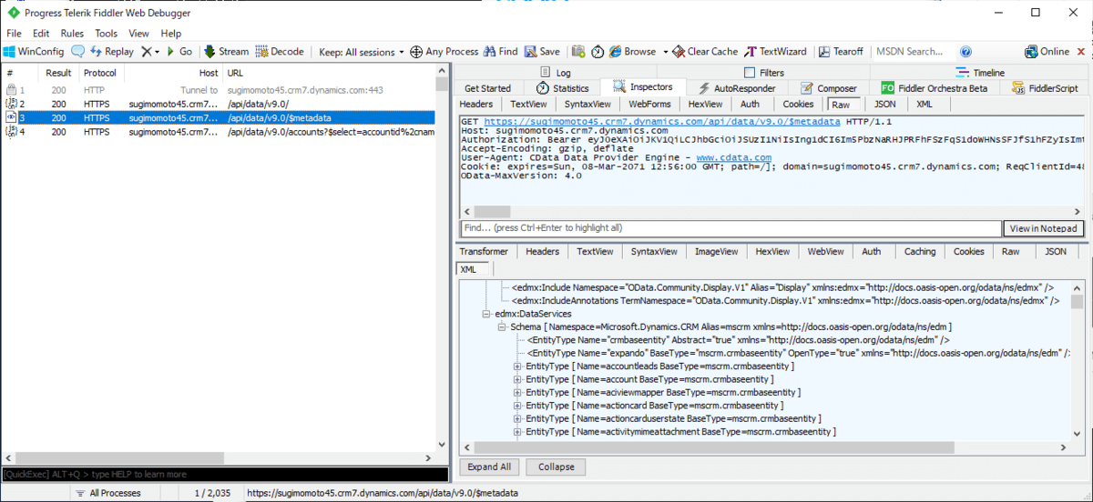Screen dimensions: 1093x502
Task: Click the WinConfig toolbar icon
Action: click(10, 52)
